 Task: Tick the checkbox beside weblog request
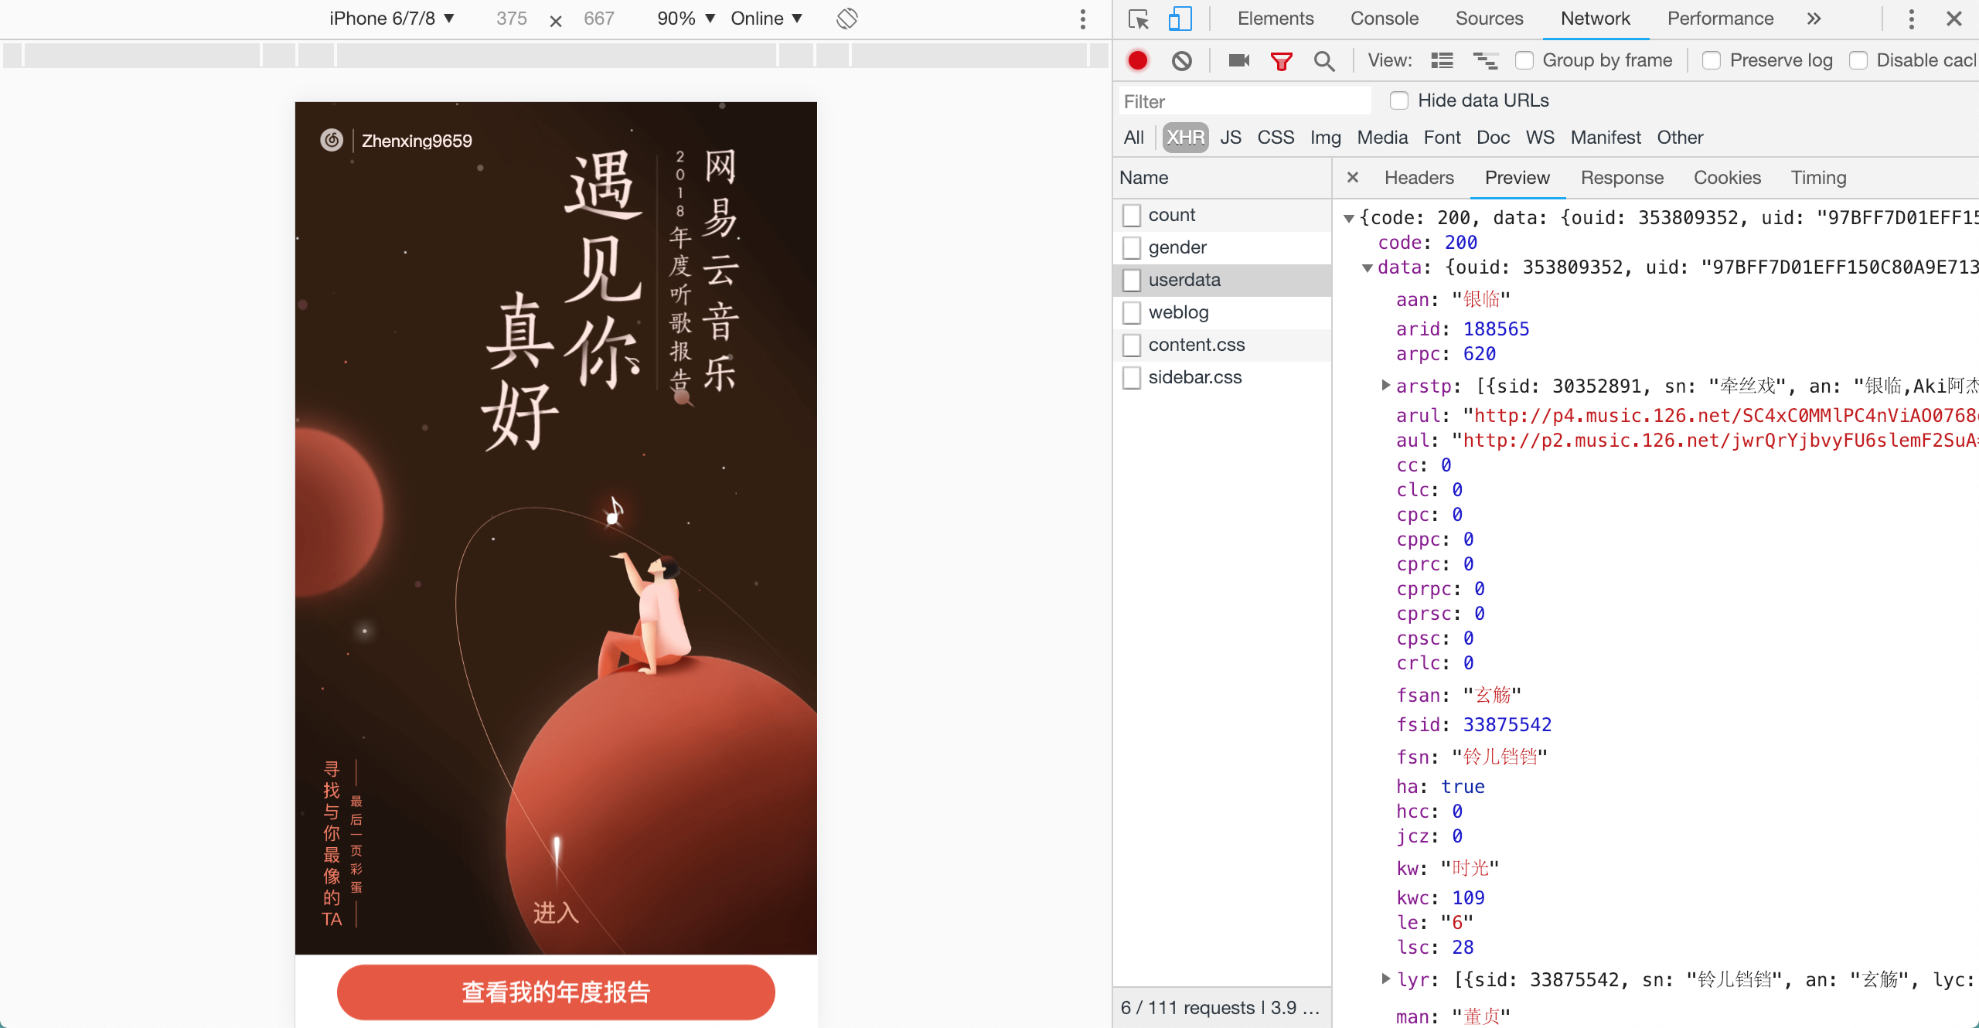point(1132,312)
